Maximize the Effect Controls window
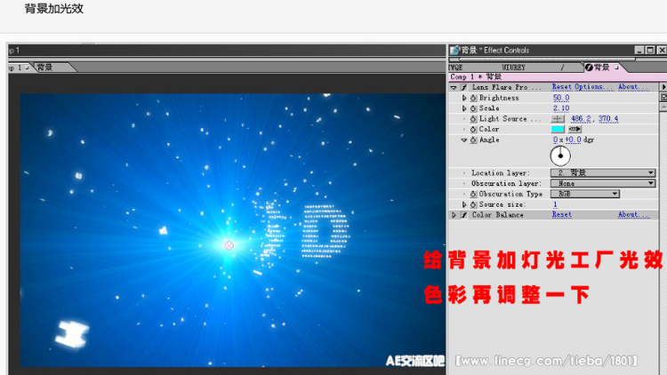The image size is (667, 375). pyautogui.click(x=650, y=50)
